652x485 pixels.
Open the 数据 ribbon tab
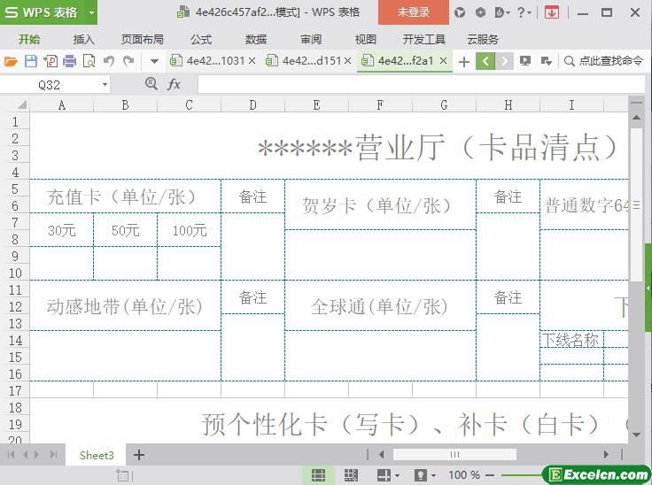[x=256, y=40]
